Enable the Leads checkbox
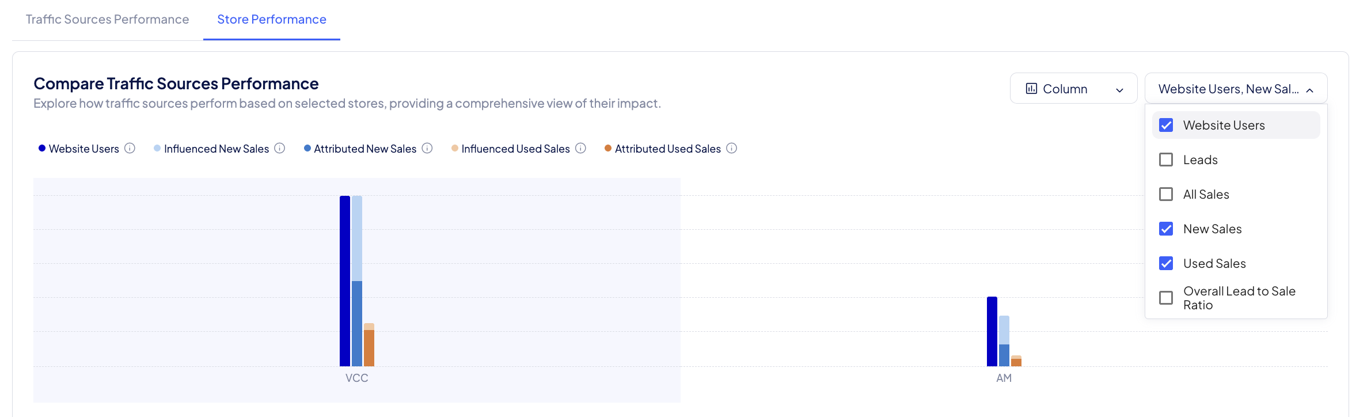The width and height of the screenshot is (1352, 417). [x=1166, y=160]
